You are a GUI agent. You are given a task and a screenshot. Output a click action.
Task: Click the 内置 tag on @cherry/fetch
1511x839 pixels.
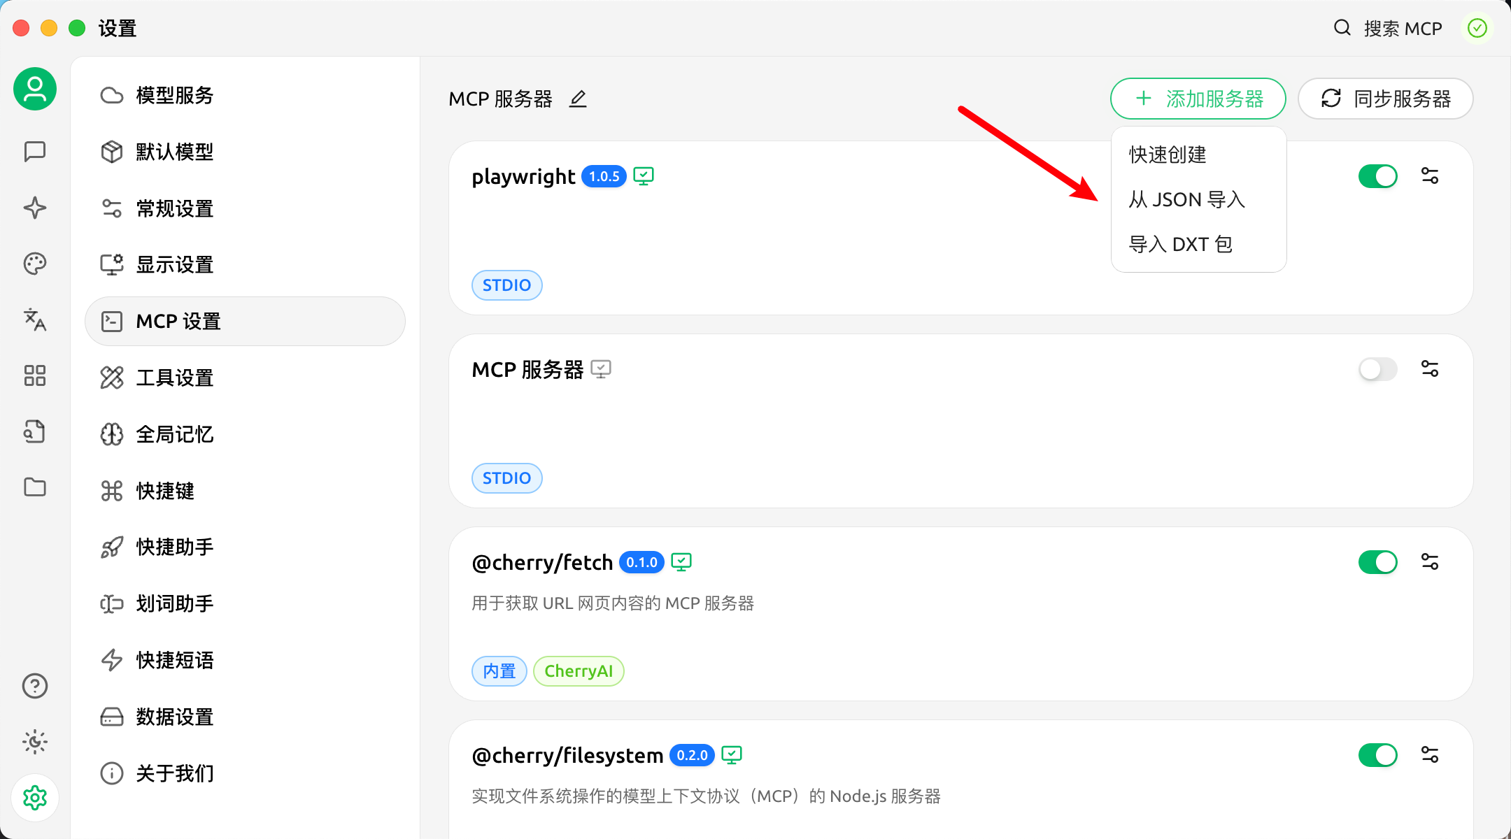499,671
